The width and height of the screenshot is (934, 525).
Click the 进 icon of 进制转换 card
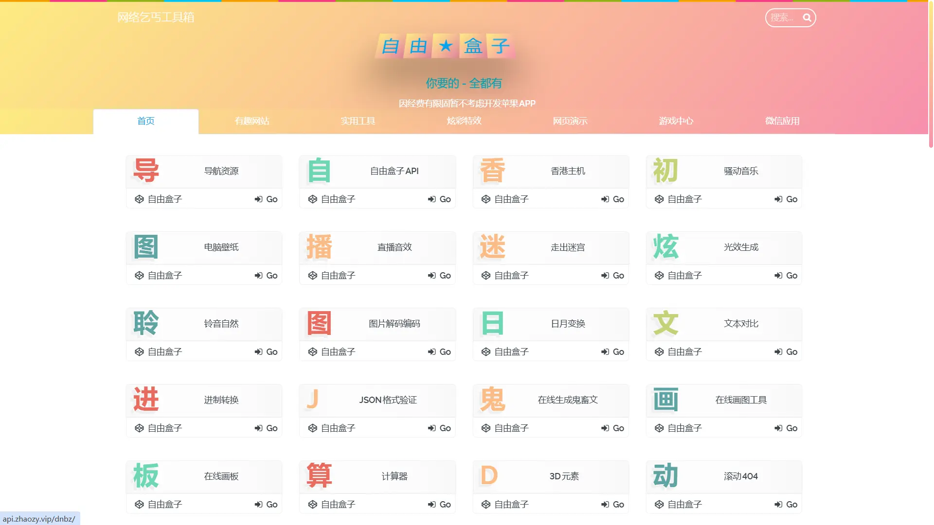(146, 400)
